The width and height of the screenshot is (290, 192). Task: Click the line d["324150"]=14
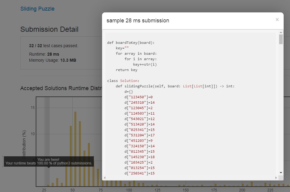click(x=140, y=146)
